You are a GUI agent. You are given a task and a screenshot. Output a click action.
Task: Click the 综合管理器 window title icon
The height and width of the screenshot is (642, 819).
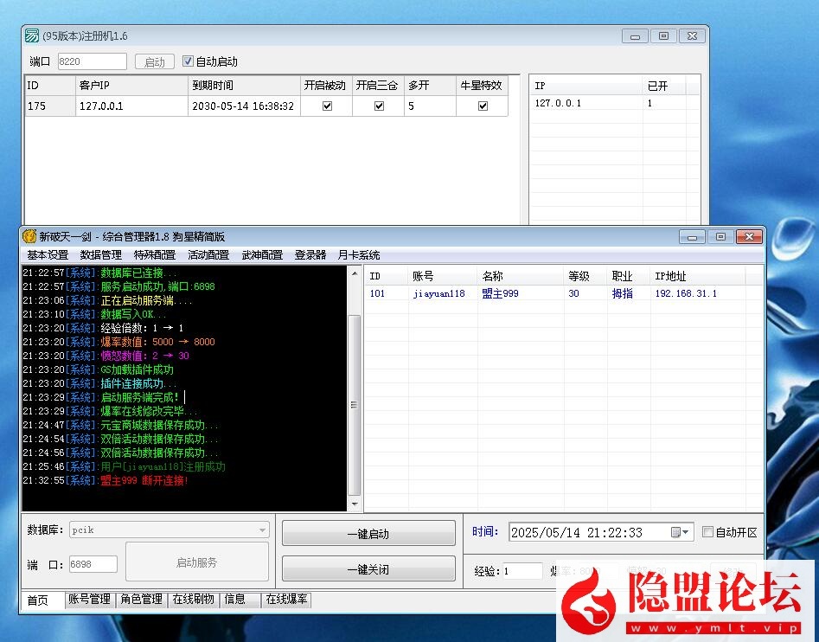click(x=29, y=236)
